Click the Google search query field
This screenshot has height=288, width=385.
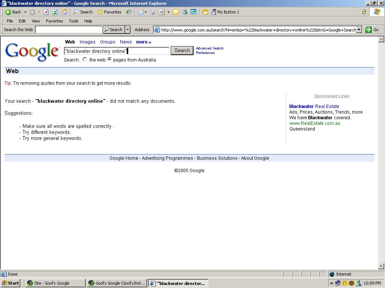tap(117, 51)
